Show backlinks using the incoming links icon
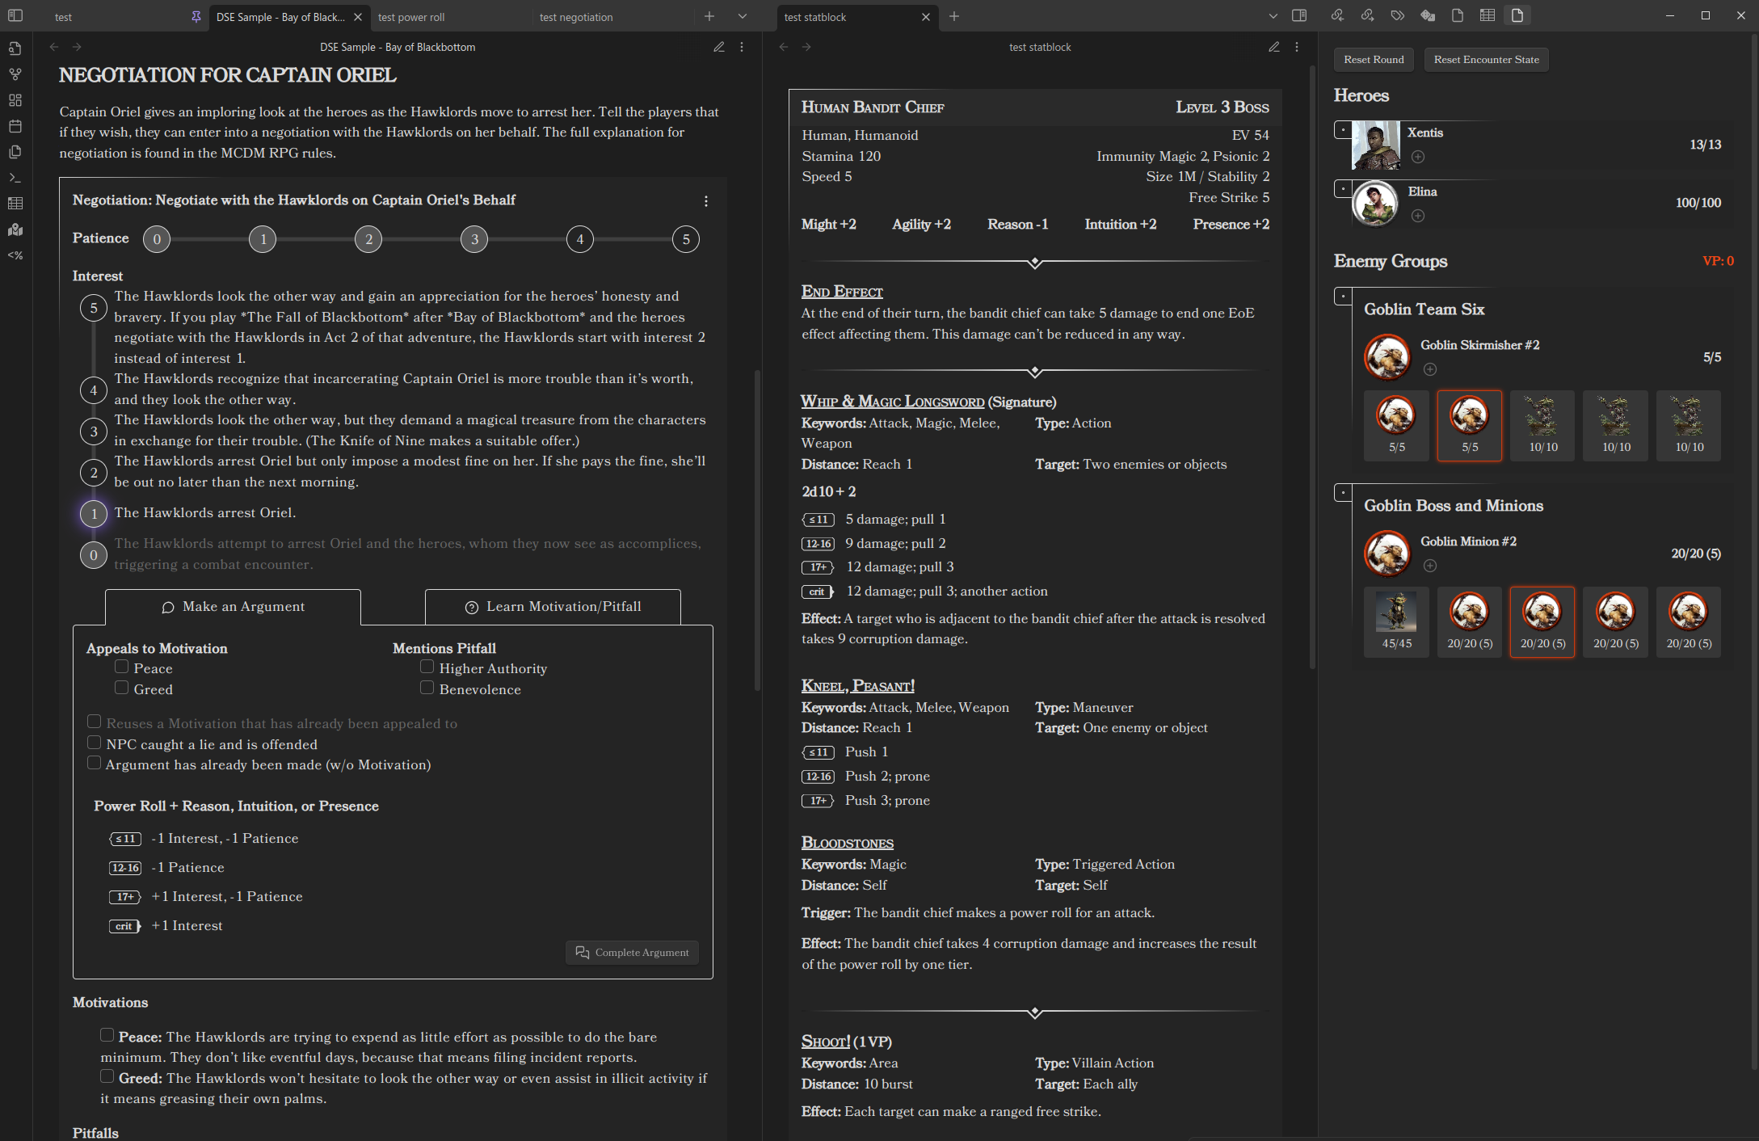 click(x=1337, y=15)
